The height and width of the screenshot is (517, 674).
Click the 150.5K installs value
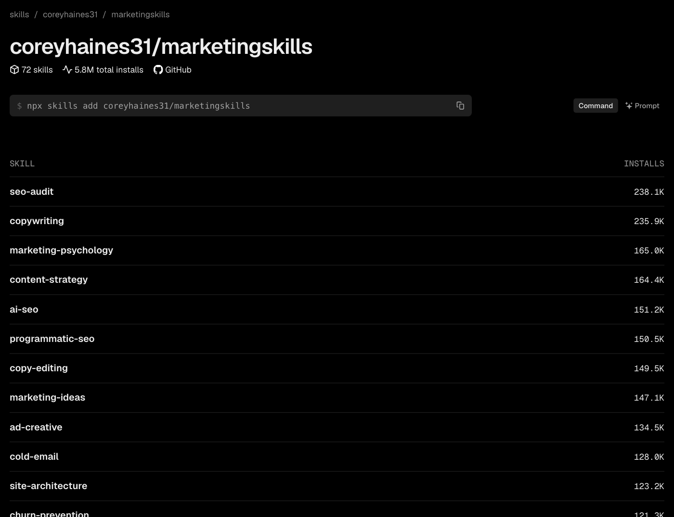pos(649,339)
